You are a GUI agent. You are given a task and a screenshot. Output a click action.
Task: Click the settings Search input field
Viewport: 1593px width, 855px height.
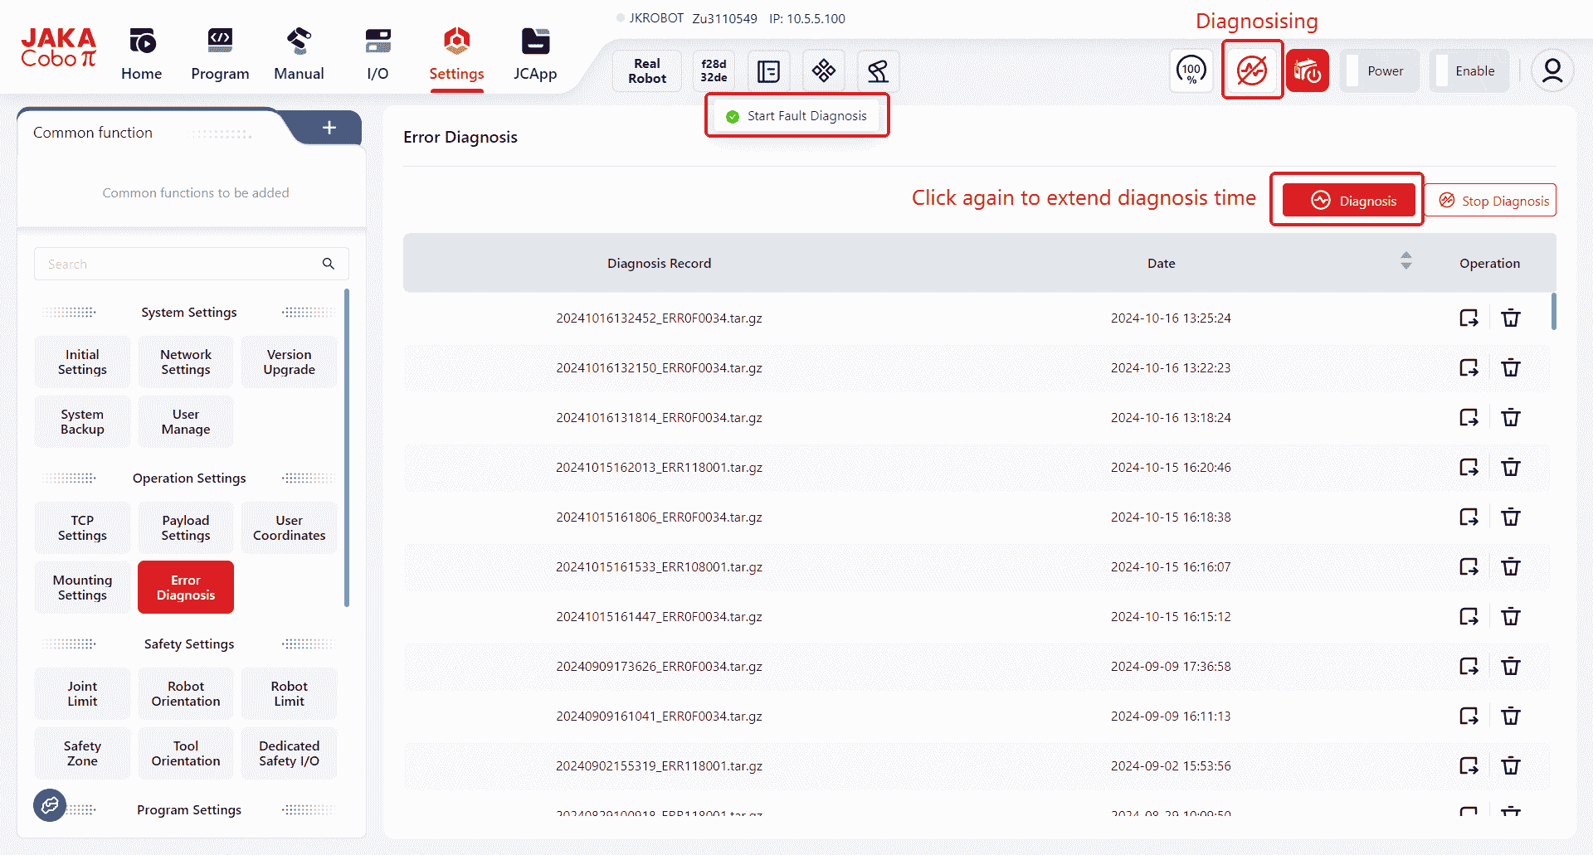click(x=178, y=265)
